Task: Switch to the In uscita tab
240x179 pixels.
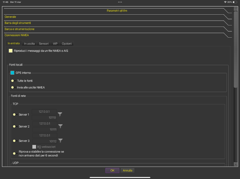Action: click(x=29, y=44)
